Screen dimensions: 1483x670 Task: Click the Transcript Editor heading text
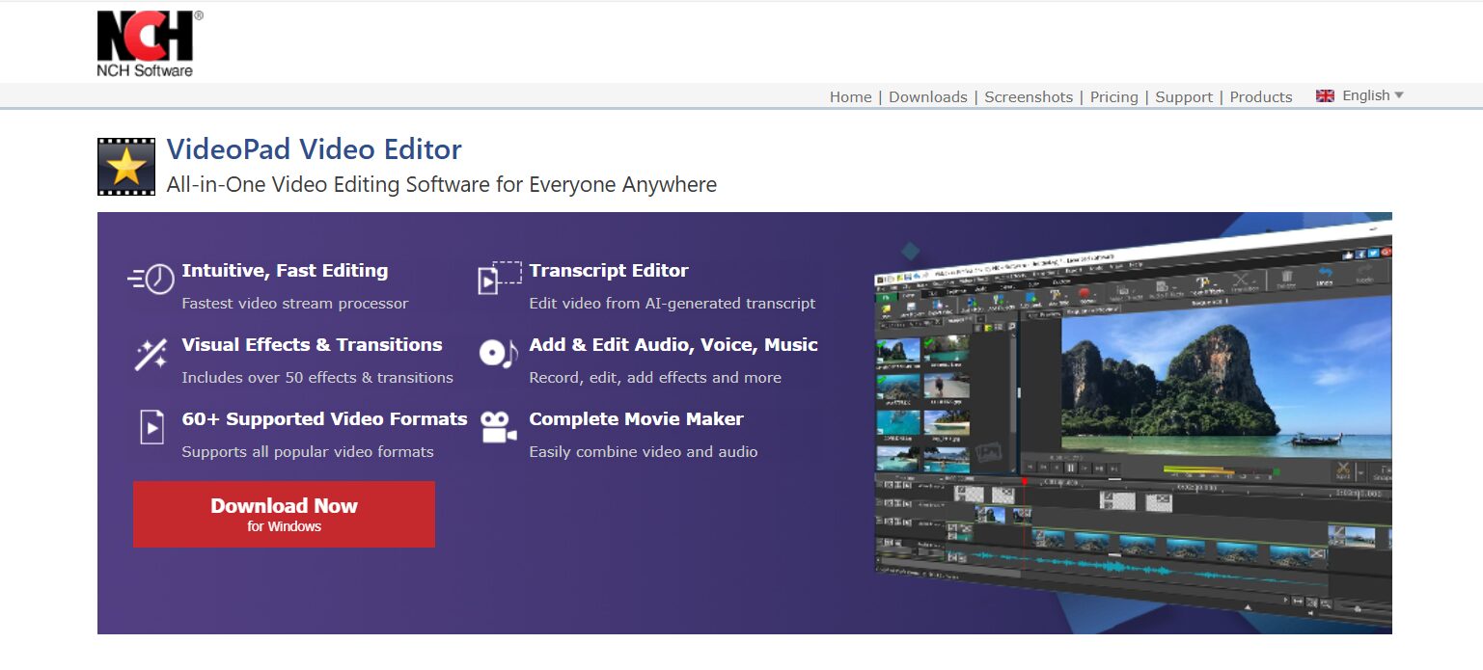tap(609, 271)
